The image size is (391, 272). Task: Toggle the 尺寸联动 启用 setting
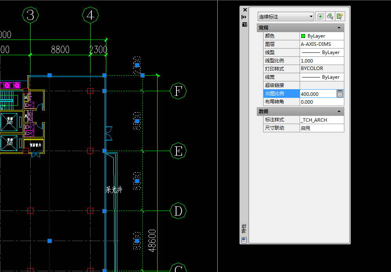322,128
